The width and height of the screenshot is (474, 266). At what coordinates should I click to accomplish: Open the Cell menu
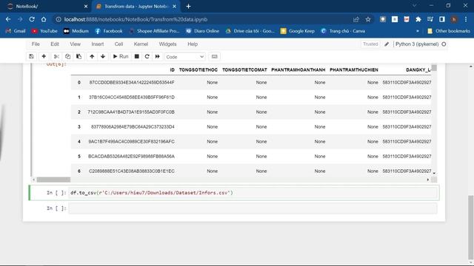click(x=118, y=44)
